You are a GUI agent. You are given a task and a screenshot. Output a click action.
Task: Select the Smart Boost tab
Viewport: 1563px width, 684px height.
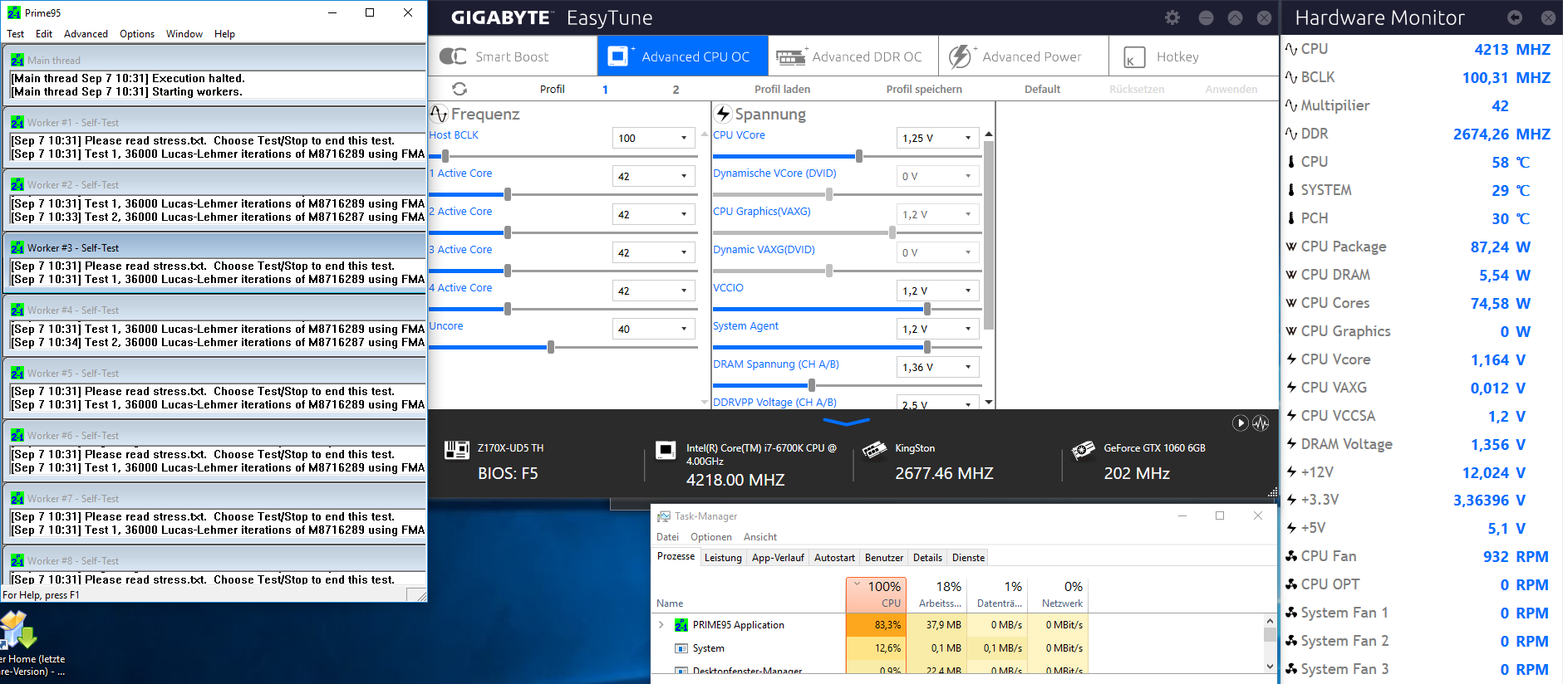tap(512, 56)
